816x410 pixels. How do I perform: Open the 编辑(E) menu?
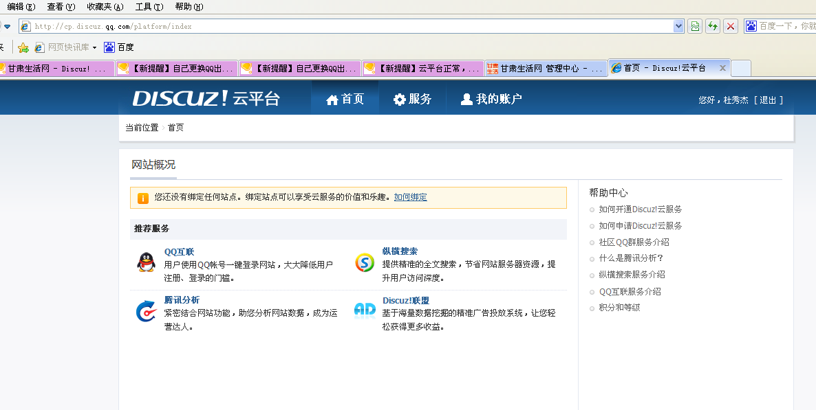(x=21, y=7)
